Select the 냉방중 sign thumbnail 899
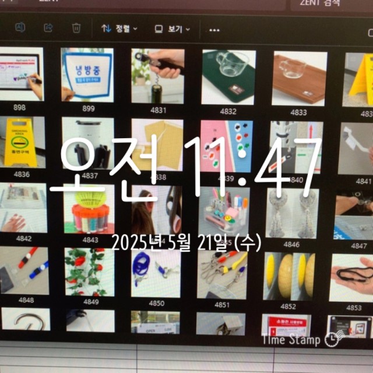This screenshot has height=373, width=373. [x=87, y=75]
